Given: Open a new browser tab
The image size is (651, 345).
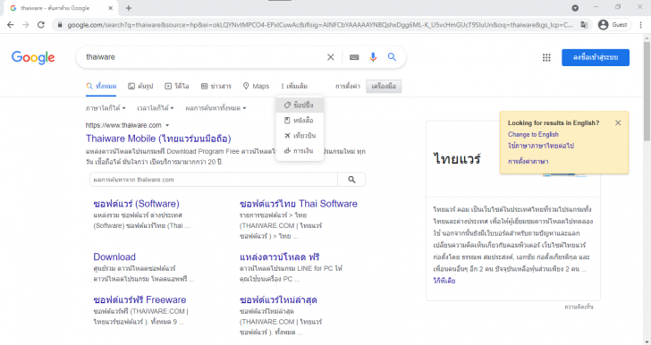Looking at the screenshot, I should point(128,8).
